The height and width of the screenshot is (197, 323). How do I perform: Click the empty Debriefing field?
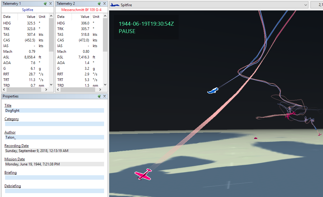pos(54,191)
